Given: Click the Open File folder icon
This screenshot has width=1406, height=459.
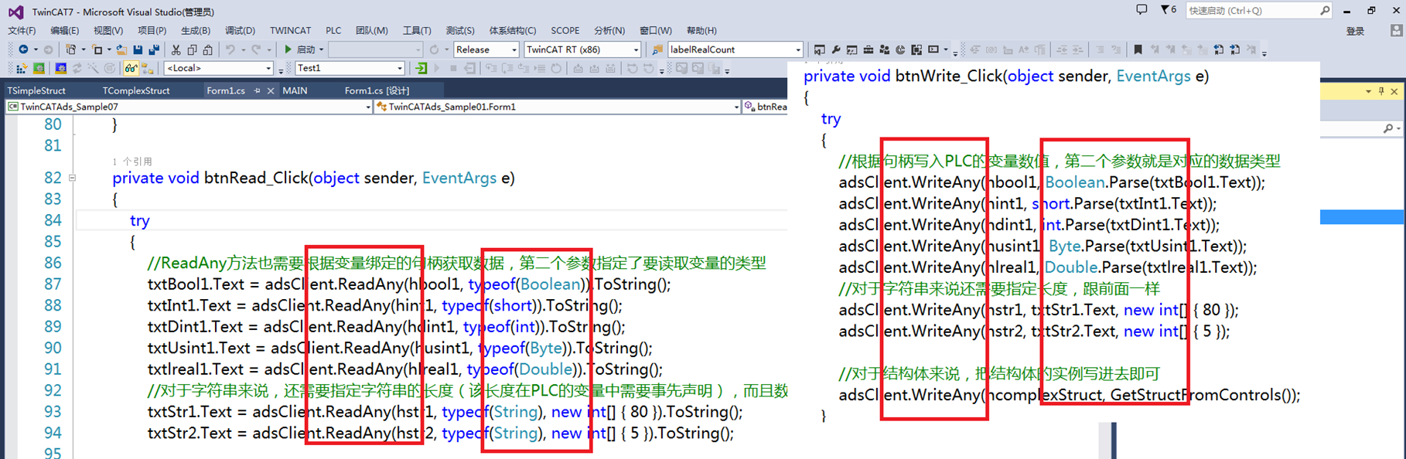Looking at the screenshot, I should (x=121, y=49).
